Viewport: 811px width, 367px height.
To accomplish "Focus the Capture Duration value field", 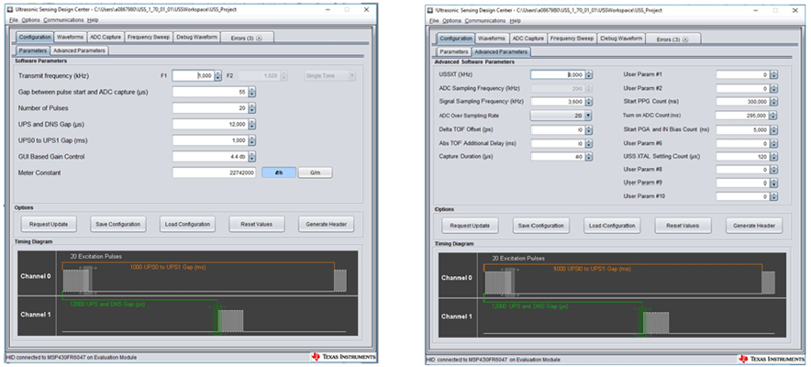I will click(x=558, y=157).
